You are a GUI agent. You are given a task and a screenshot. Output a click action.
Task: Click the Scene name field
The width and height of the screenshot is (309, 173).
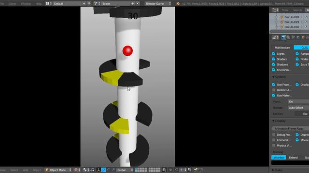tap(115, 3)
